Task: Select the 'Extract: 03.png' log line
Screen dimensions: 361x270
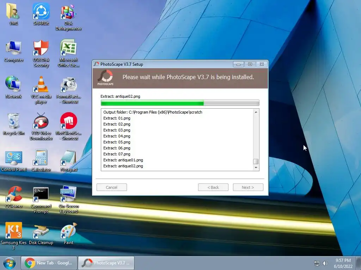Action: point(117,130)
